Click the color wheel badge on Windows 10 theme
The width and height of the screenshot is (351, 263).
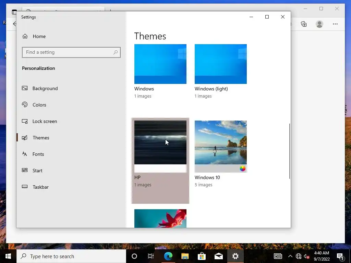(x=243, y=168)
